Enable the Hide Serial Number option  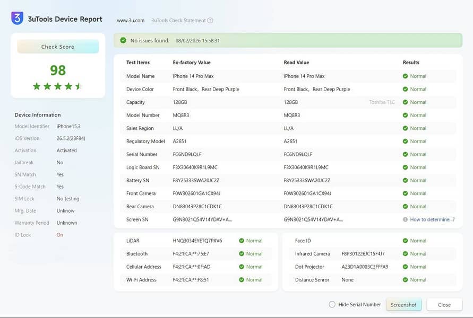[332, 304]
